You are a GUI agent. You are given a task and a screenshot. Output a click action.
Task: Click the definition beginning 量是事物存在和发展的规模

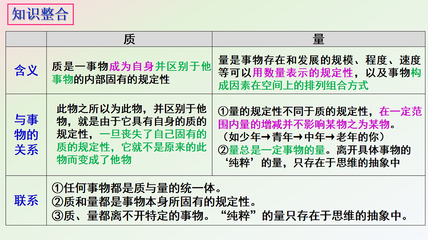[x=320, y=73]
